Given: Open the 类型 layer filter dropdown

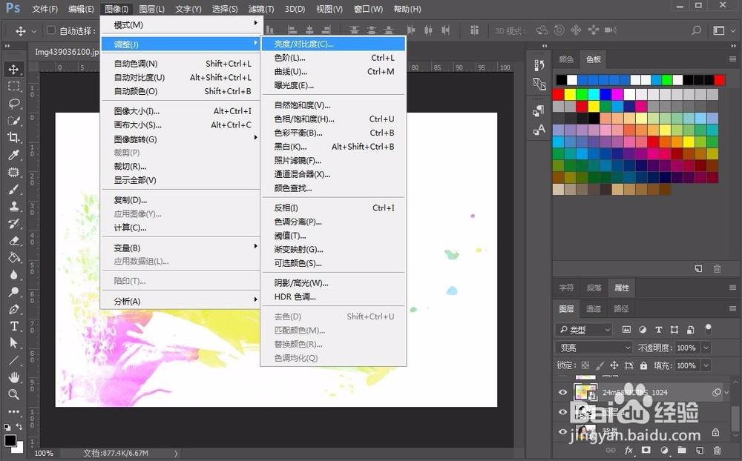Looking at the screenshot, I should click(x=585, y=330).
